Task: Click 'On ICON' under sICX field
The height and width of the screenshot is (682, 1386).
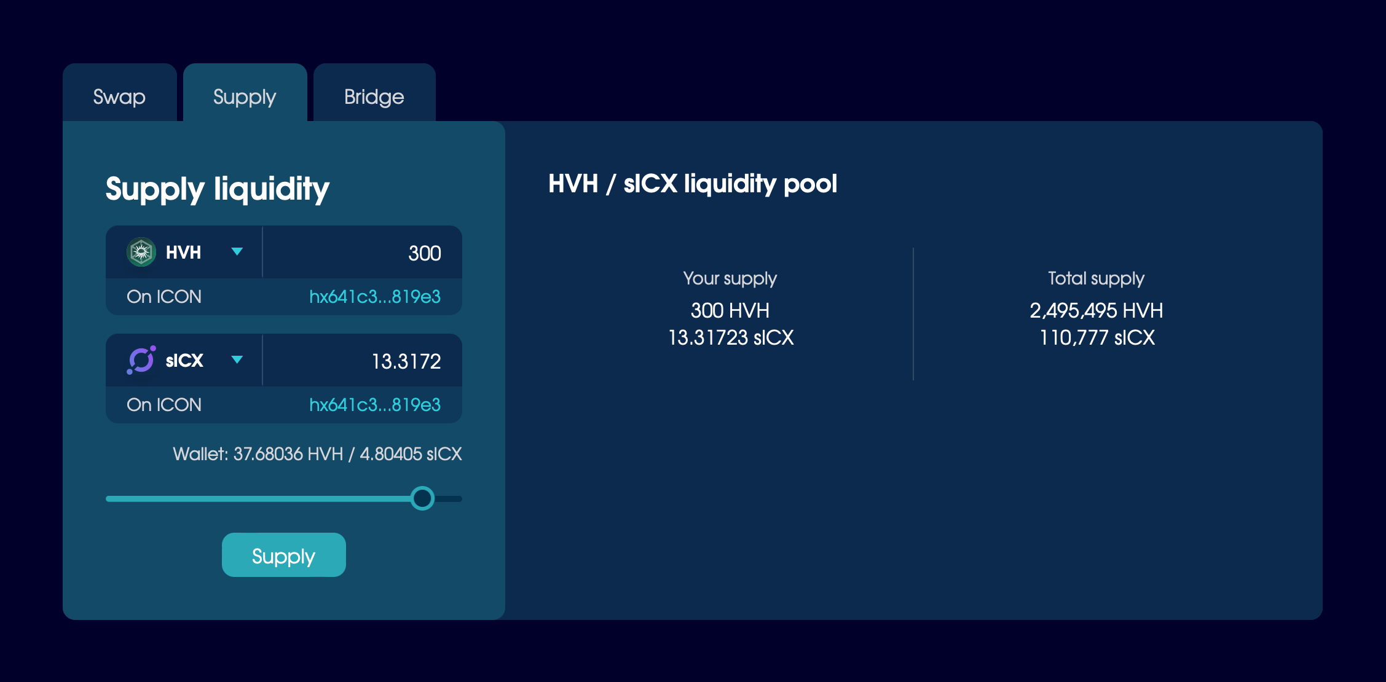Action: [164, 405]
